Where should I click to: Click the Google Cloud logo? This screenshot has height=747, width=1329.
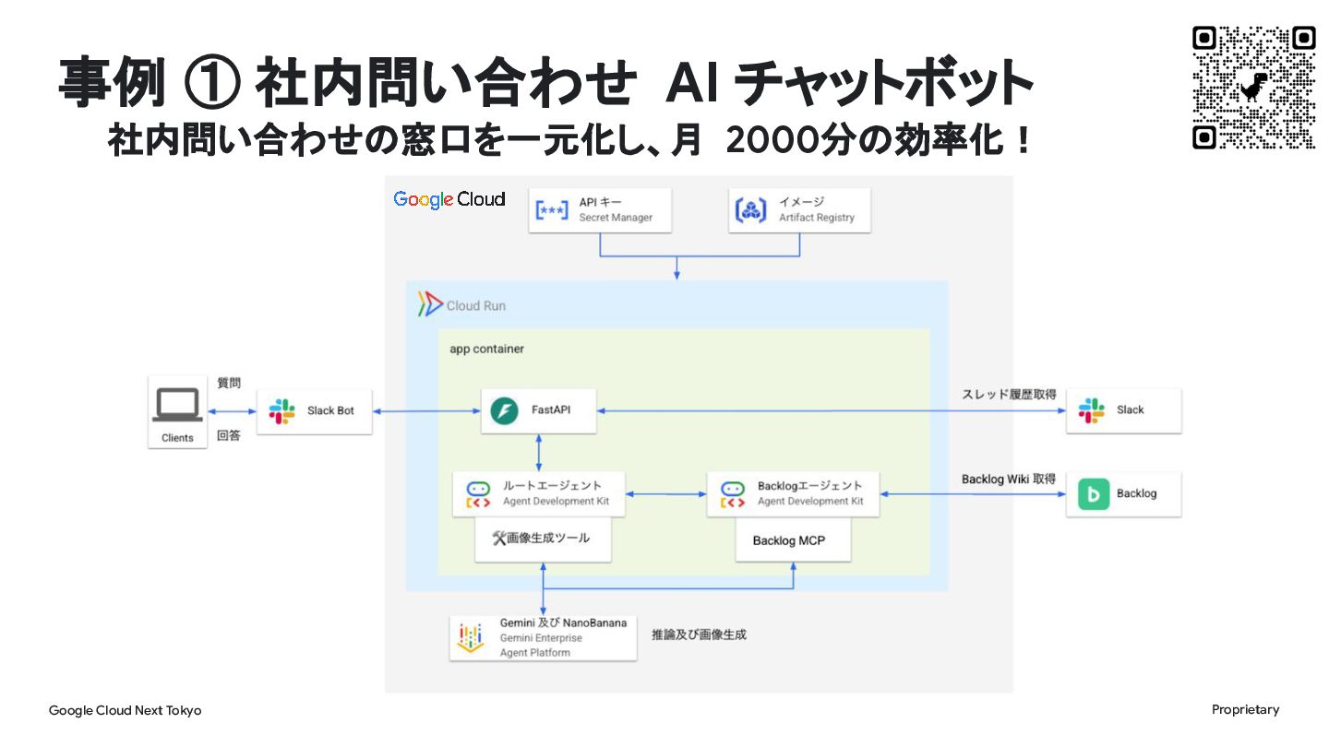pos(449,199)
